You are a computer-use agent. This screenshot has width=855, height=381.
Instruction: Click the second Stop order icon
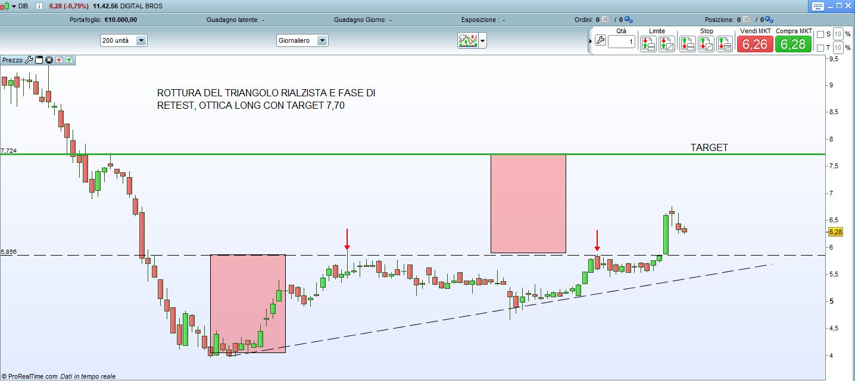pos(706,44)
